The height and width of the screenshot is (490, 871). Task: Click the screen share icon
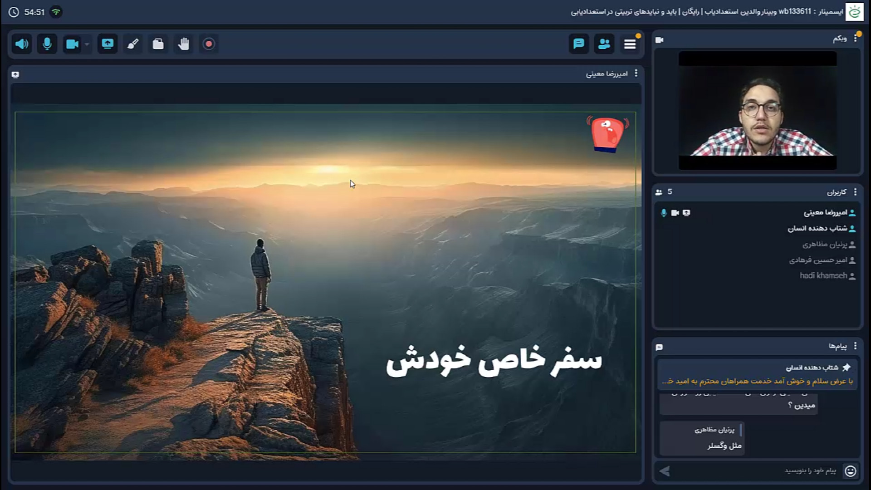pyautogui.click(x=108, y=44)
